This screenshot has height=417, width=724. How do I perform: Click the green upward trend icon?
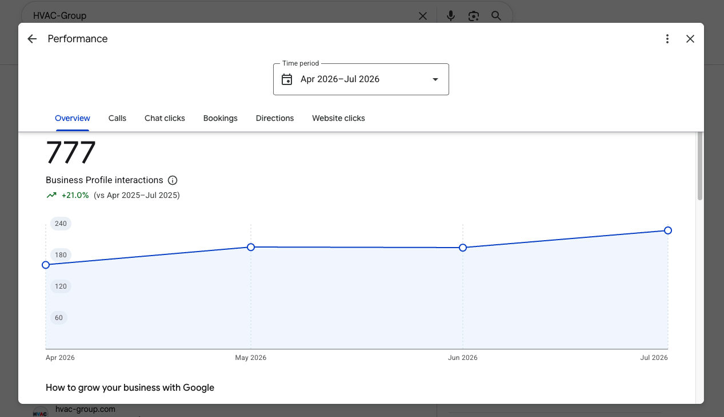coord(51,195)
